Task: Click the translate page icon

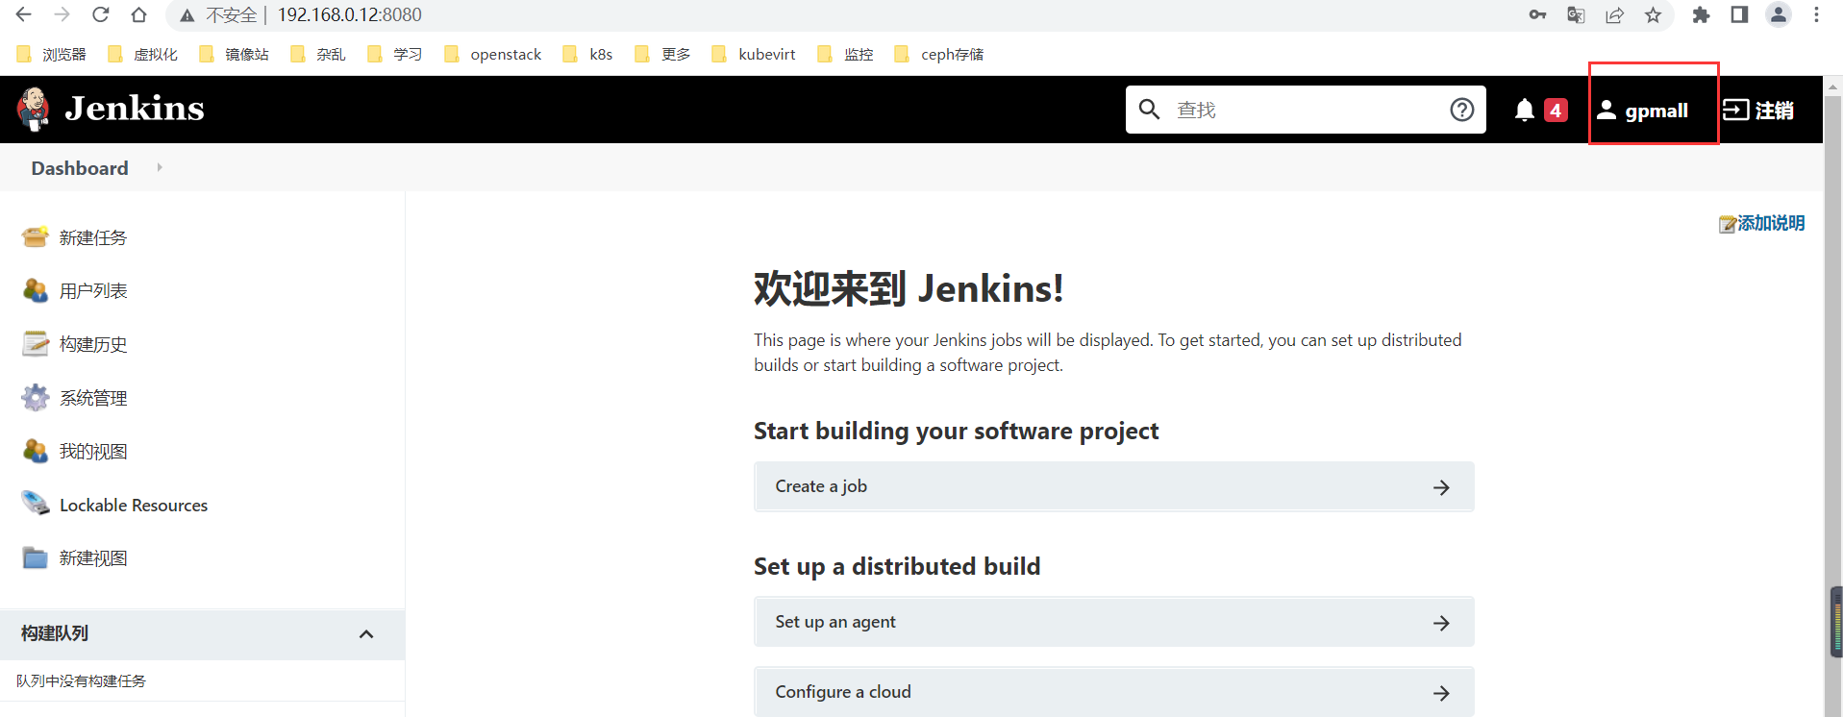Action: pos(1576,14)
